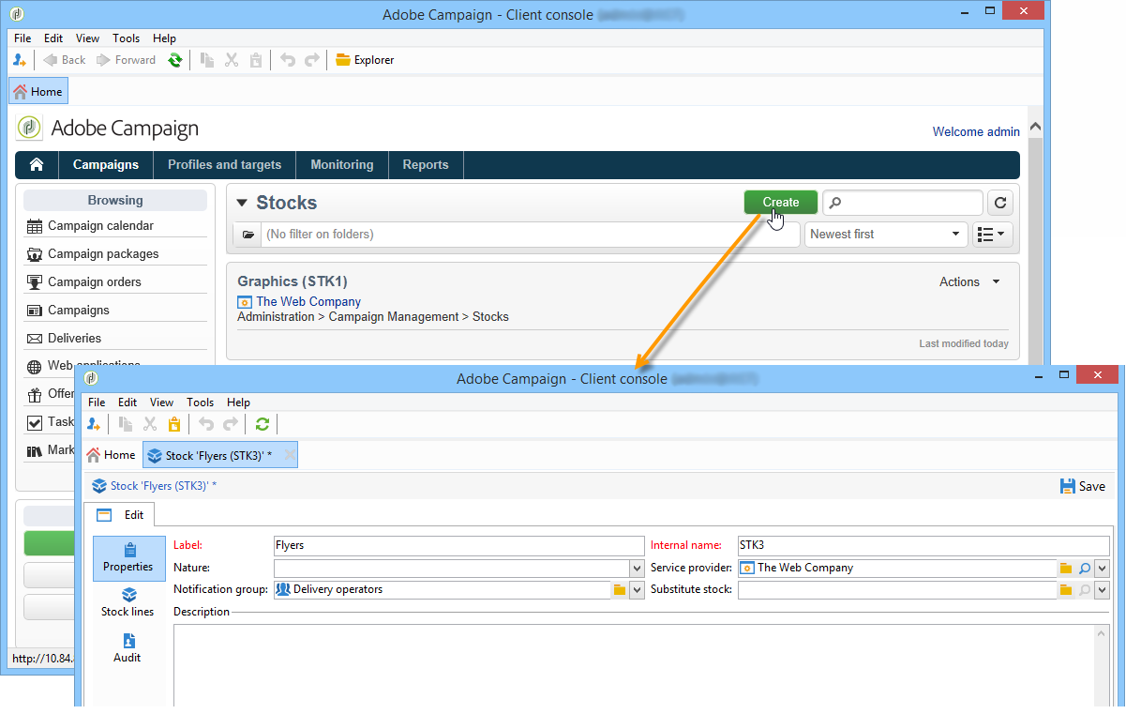Click the connect user icon in back window toolbar

click(20, 60)
